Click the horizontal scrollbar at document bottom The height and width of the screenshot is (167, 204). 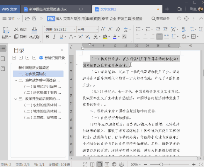tap(143, 158)
